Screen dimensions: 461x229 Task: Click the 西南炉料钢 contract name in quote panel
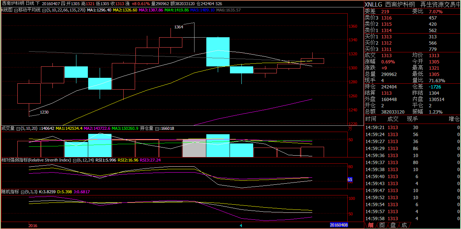(x=400, y=4)
